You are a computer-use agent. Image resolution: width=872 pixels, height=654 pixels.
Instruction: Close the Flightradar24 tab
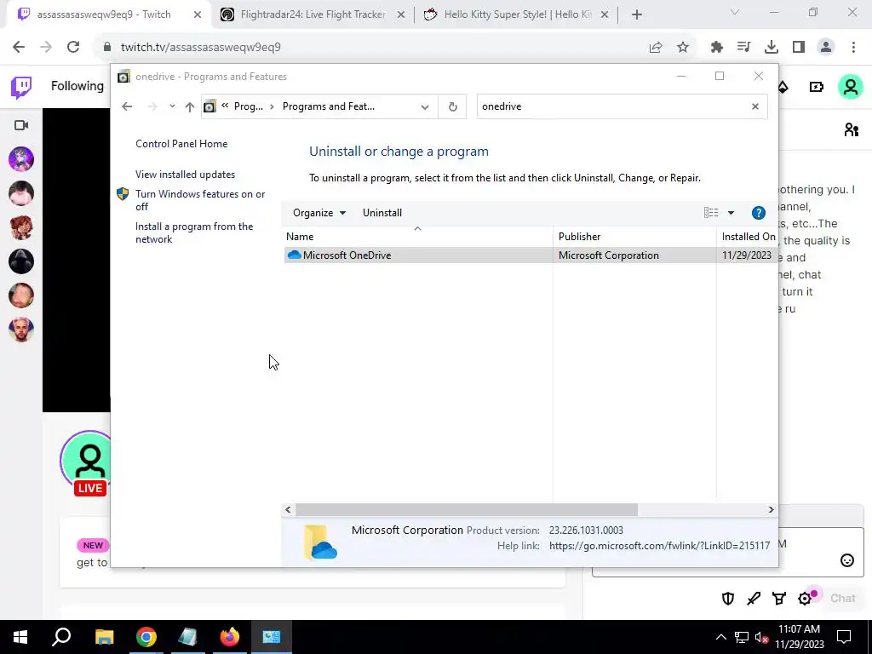click(401, 15)
